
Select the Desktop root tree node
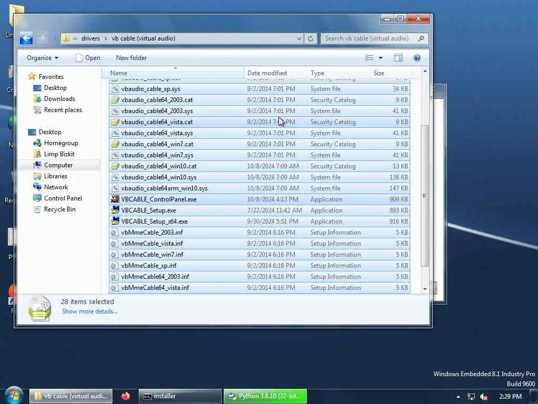(50, 132)
